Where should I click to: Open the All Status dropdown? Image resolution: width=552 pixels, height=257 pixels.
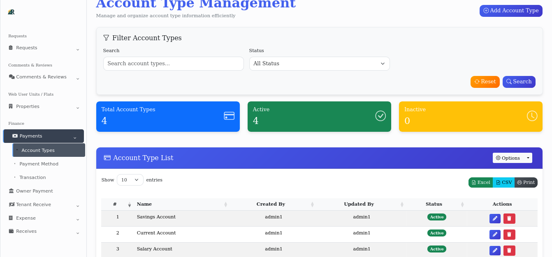[320, 64]
